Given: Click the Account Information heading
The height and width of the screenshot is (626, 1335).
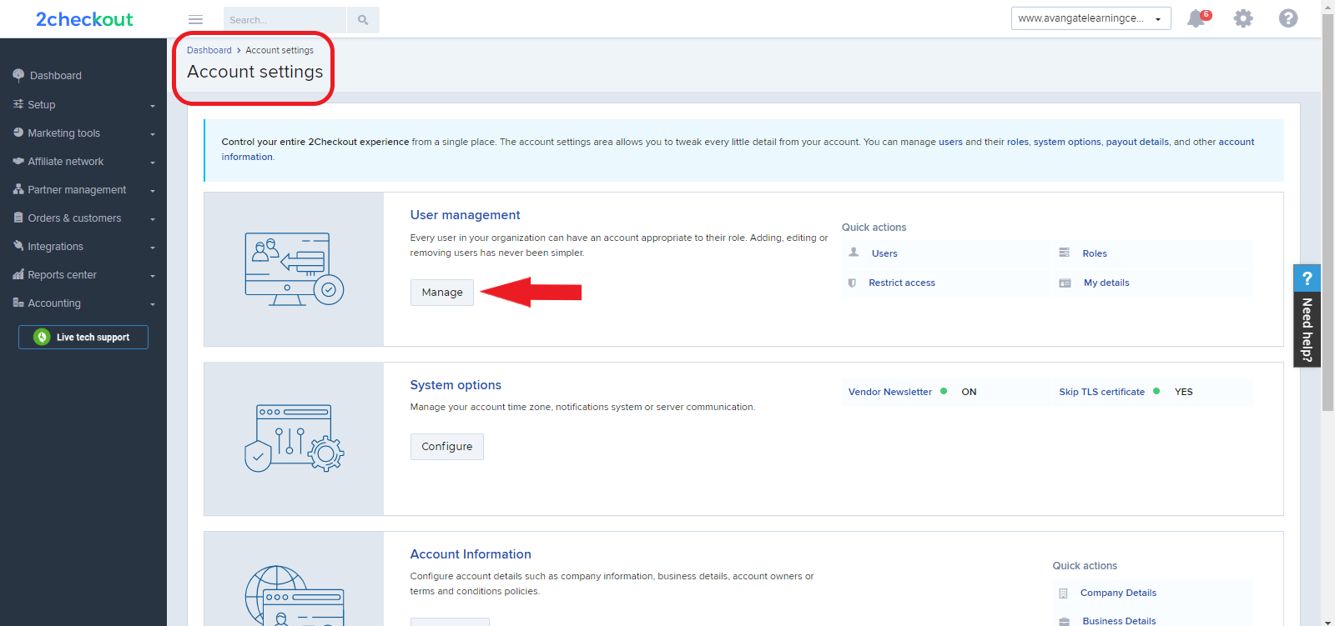Looking at the screenshot, I should coord(471,554).
